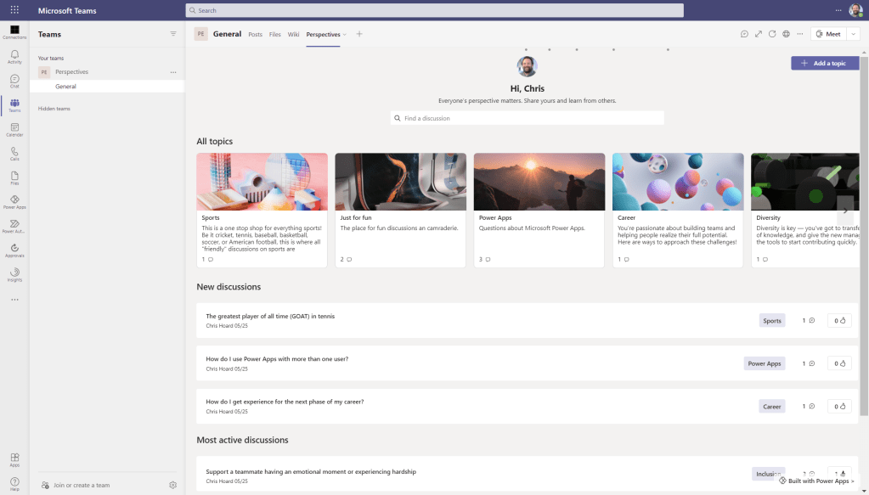Open the app launcher waffle icon
Viewport: 869px width, 495px height.
coord(14,10)
